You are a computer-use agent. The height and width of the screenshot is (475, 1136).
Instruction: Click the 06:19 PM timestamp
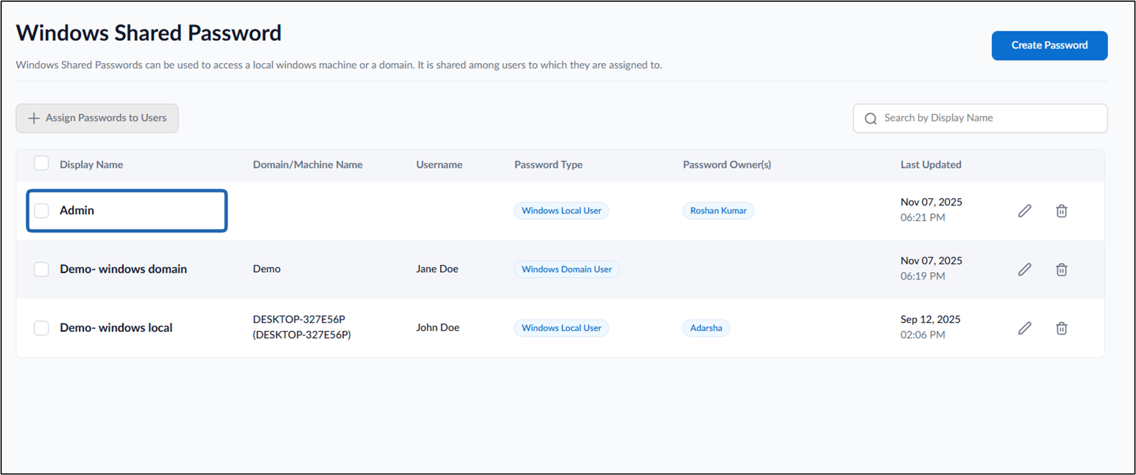(923, 276)
